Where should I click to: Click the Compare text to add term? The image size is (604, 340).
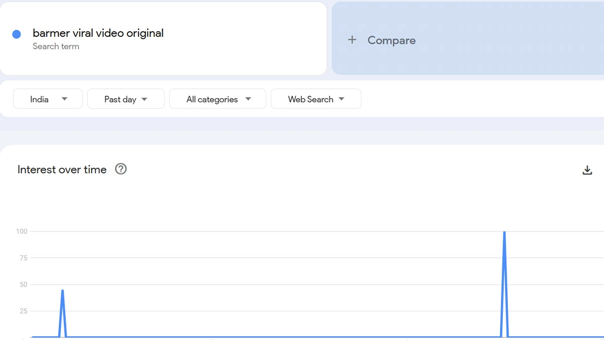tap(392, 40)
